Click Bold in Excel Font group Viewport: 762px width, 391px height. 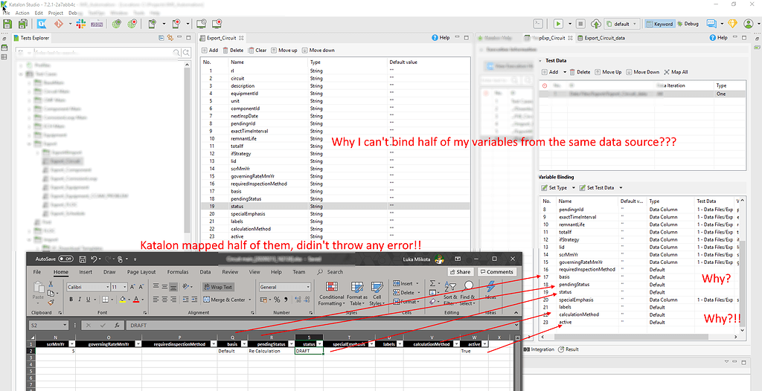point(71,300)
